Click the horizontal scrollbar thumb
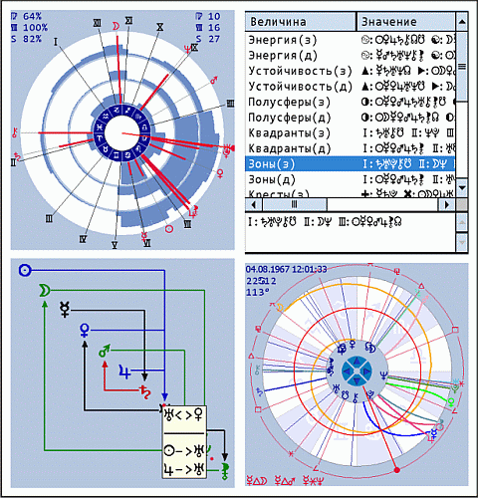478x498 pixels. pyautogui.click(x=294, y=205)
